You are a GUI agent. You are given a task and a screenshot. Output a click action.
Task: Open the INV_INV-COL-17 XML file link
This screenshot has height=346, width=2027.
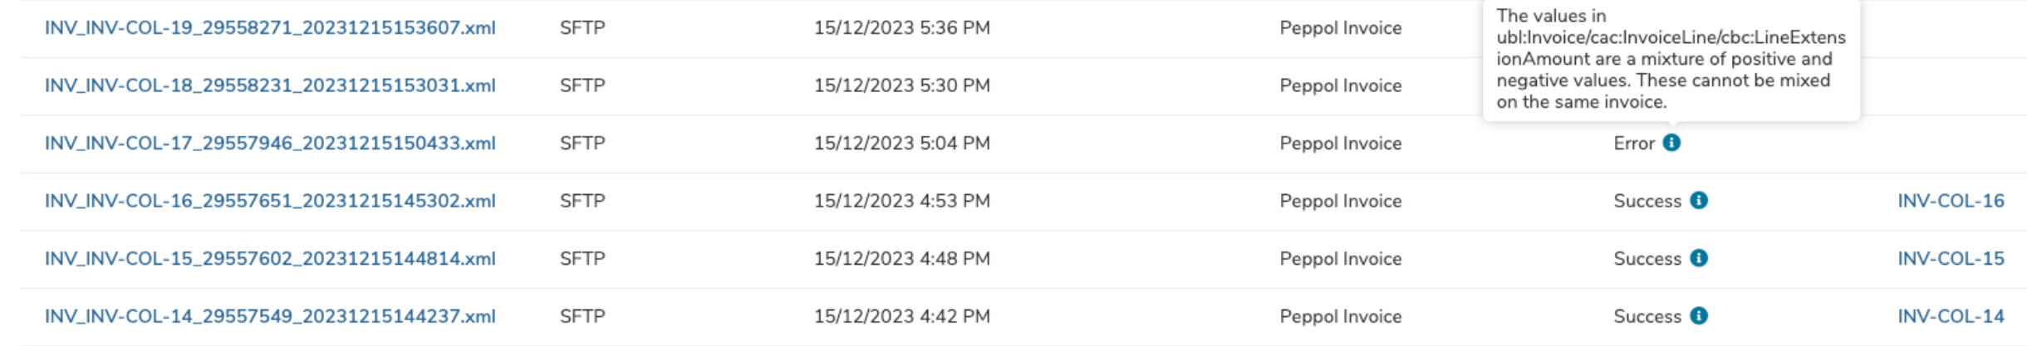click(270, 143)
